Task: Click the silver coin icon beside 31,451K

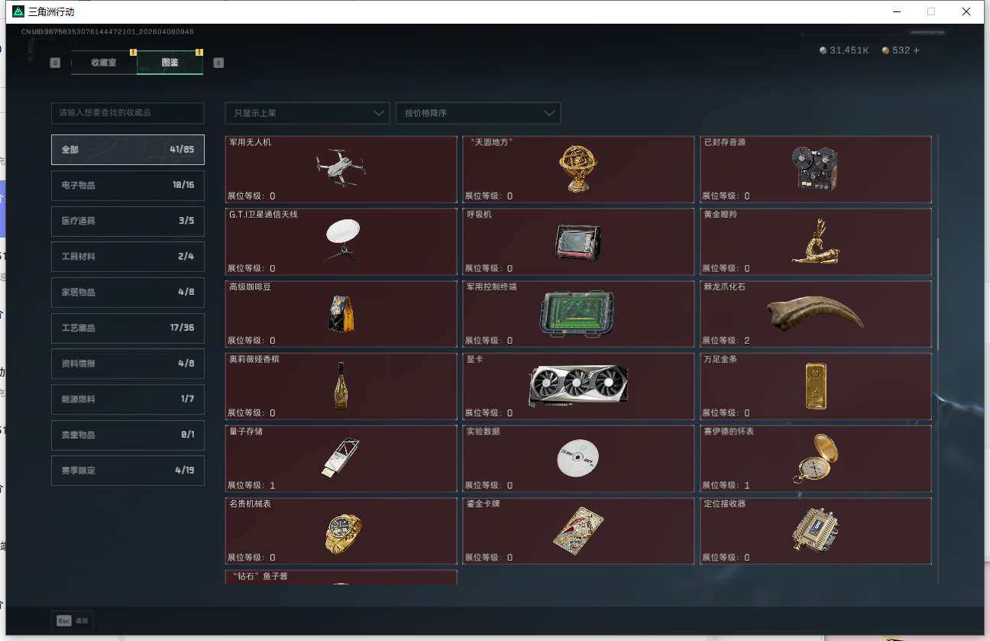Action: (x=823, y=50)
